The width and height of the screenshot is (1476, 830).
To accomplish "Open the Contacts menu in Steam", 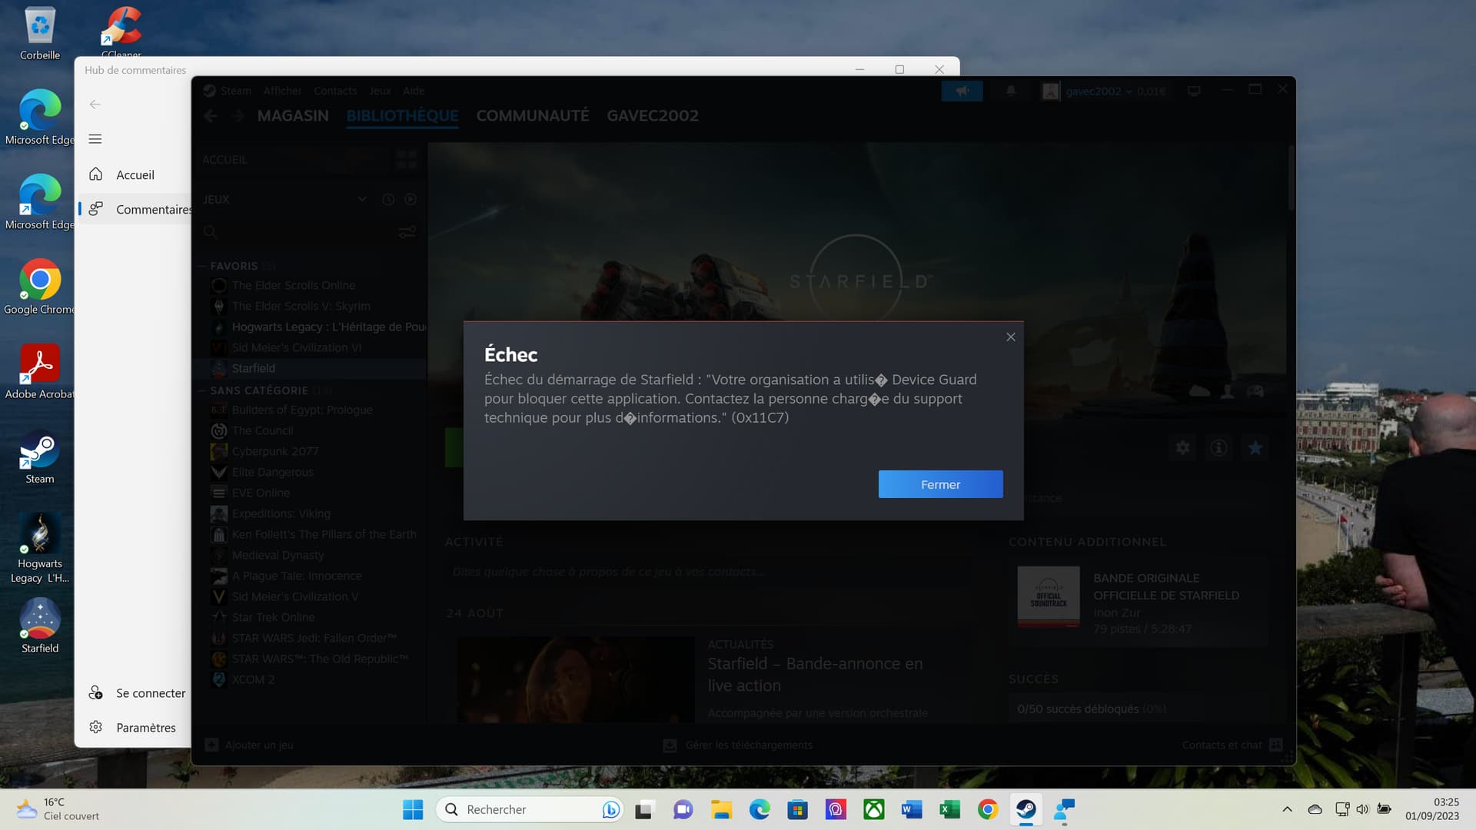I will (x=335, y=91).
